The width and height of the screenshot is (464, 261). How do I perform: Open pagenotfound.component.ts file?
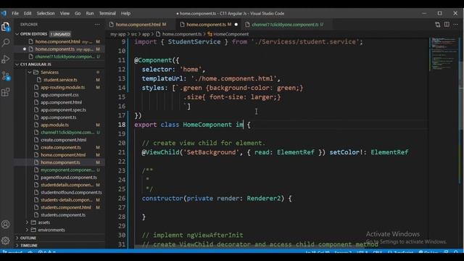(x=69, y=177)
